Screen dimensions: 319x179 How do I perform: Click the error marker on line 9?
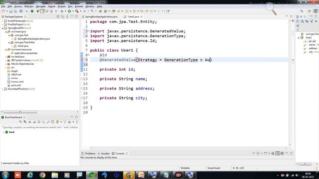point(82,60)
